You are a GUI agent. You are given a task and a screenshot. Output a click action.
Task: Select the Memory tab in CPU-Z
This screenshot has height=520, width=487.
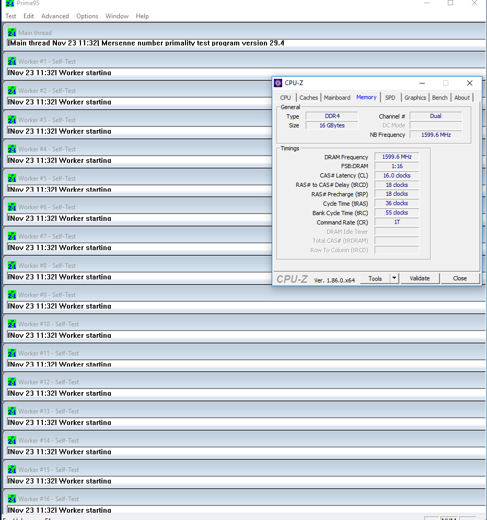[366, 97]
